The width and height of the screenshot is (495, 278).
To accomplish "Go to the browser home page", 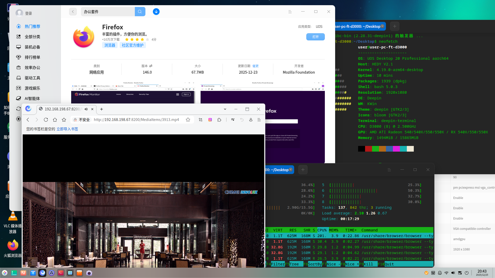I will (55, 120).
